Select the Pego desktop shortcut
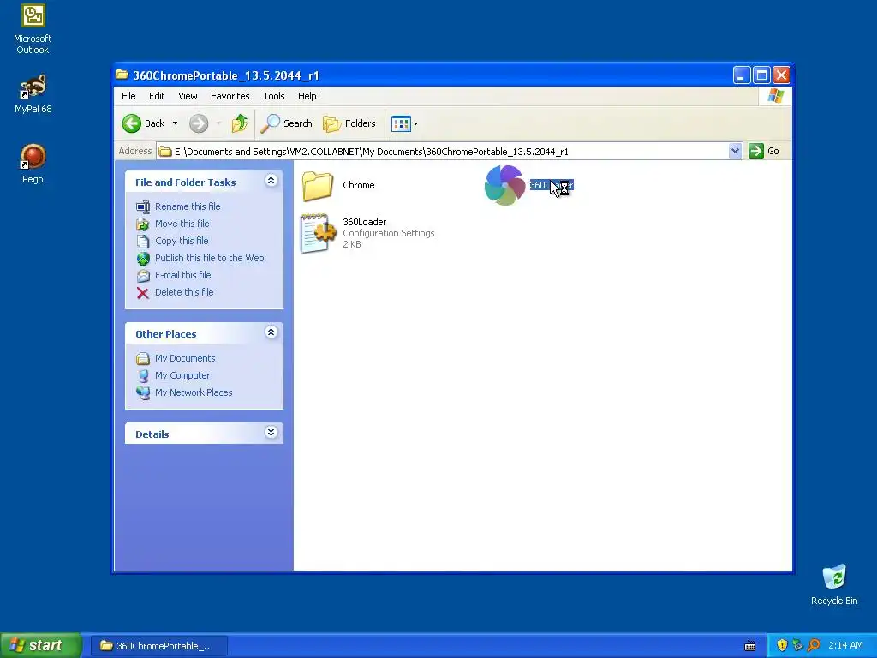This screenshot has height=658, width=877. coord(33,157)
